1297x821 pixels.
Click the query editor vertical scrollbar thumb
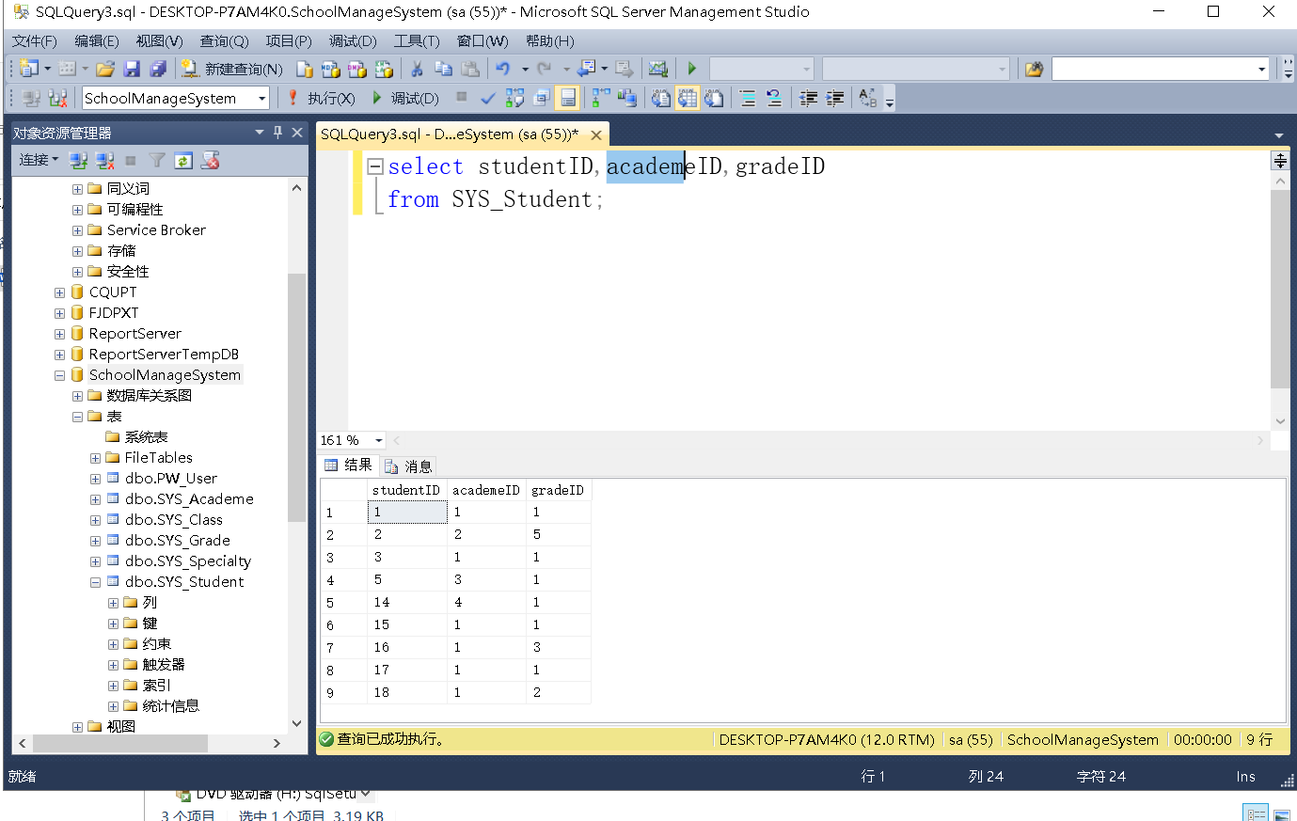1280,290
